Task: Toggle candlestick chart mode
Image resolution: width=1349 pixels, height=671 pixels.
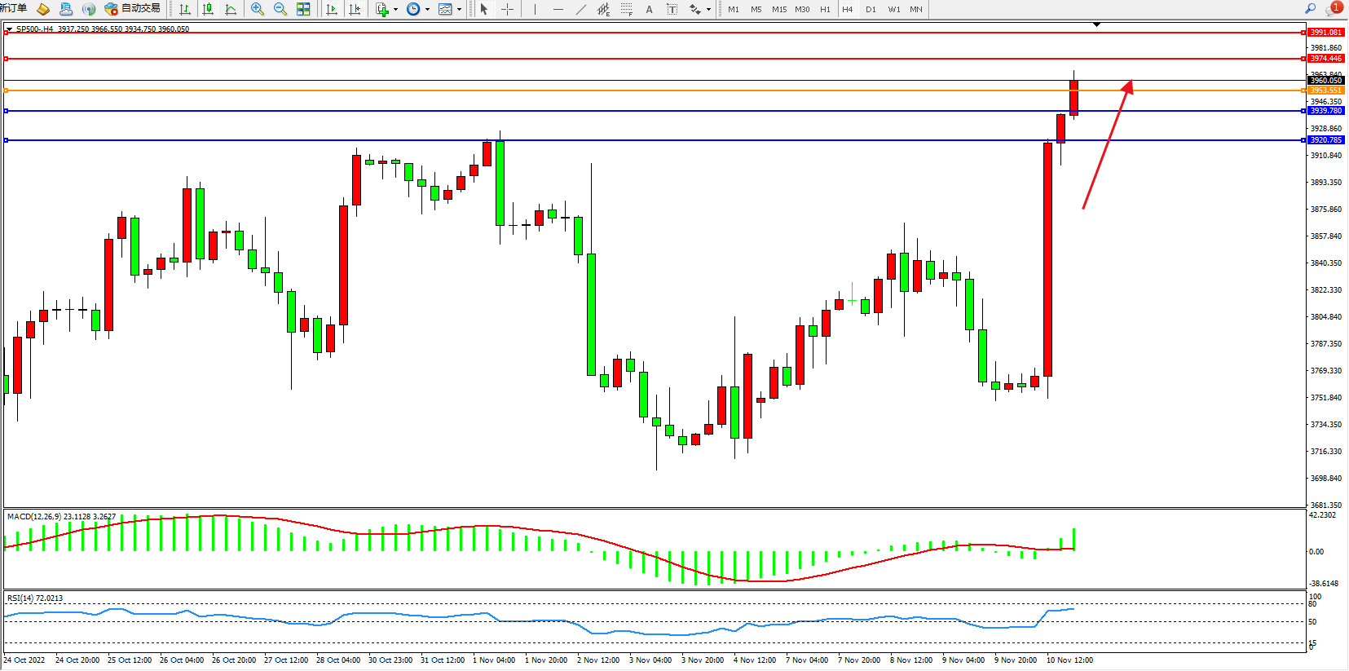Action: click(x=208, y=9)
